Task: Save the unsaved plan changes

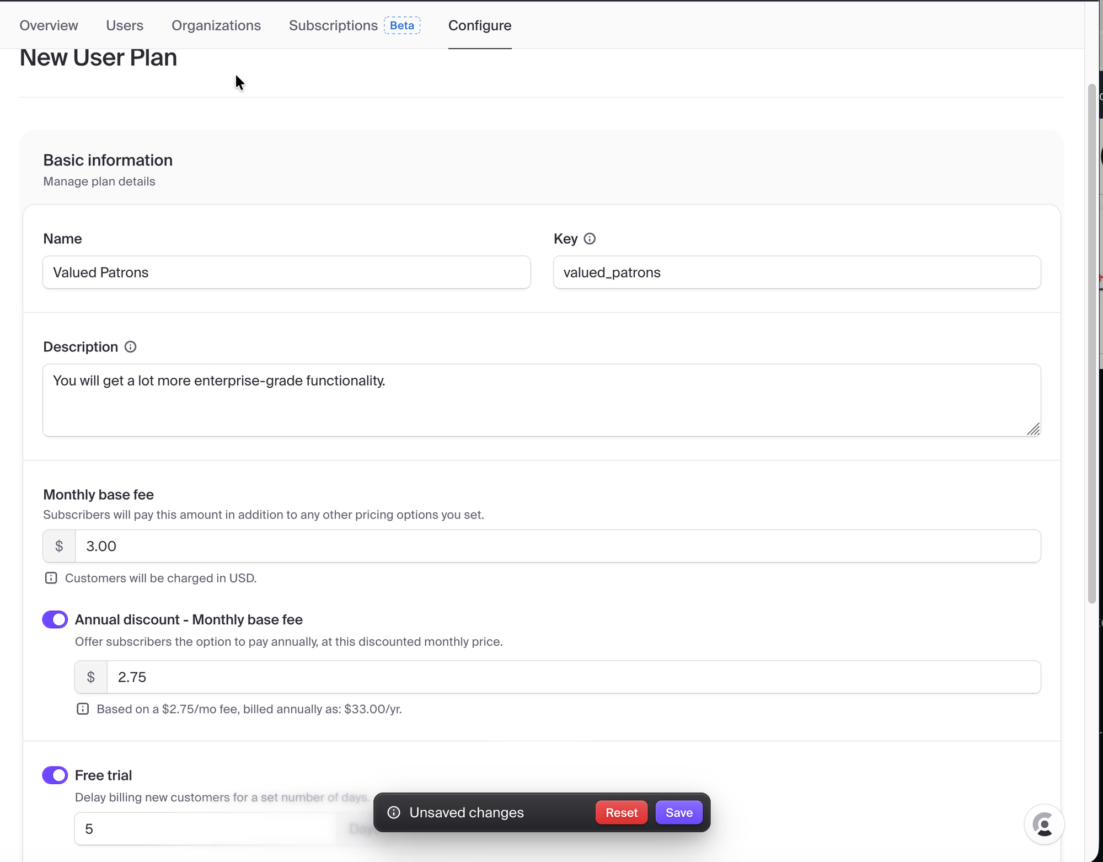Action: tap(679, 812)
